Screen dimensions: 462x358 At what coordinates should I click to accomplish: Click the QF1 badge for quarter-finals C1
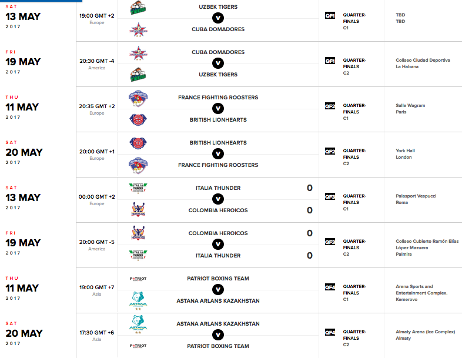330,15
